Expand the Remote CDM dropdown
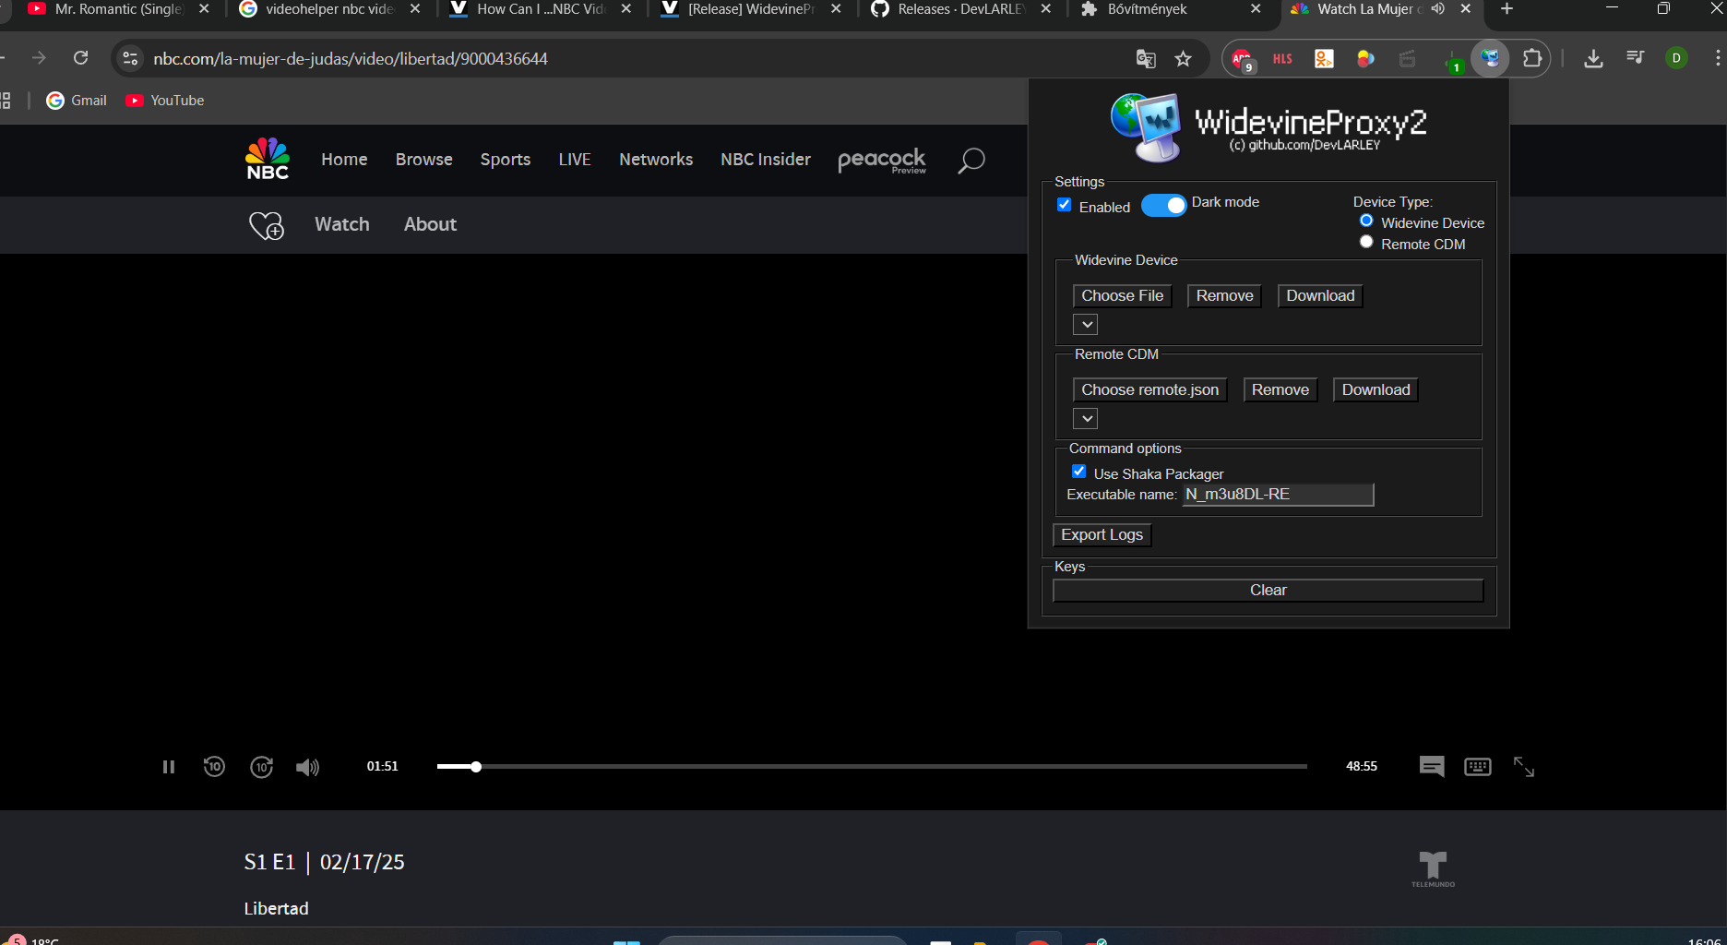 [x=1086, y=419]
